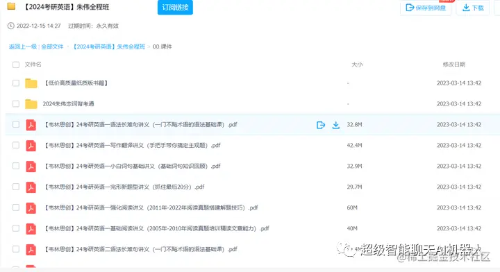Click PDF icon of 强化阅读讲义 file
The image size is (500, 272).
(31, 208)
